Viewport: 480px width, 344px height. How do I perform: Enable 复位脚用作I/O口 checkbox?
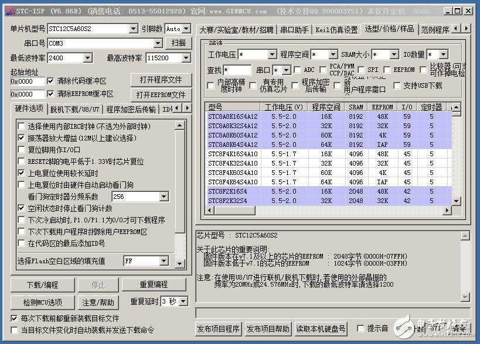[22, 149]
